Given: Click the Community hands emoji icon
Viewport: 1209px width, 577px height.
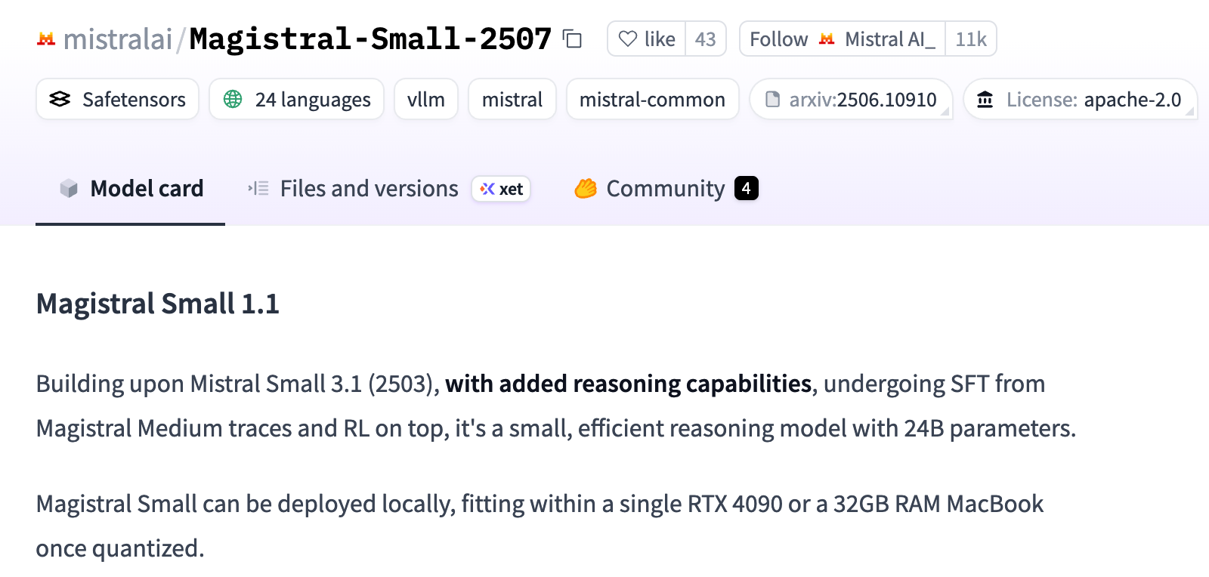Looking at the screenshot, I should pyautogui.click(x=586, y=188).
